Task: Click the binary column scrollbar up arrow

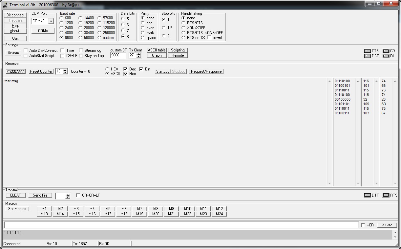Action: pyautogui.click(x=358, y=81)
